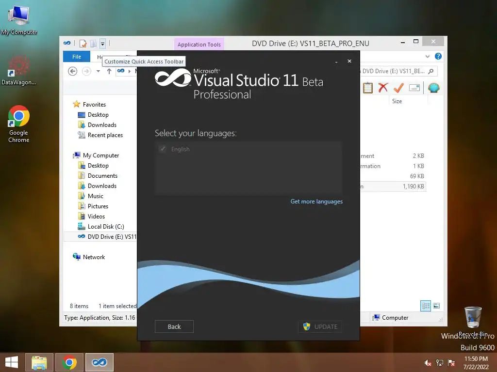Click the Back button in installer
This screenshot has height=372, width=497.
[x=174, y=326]
